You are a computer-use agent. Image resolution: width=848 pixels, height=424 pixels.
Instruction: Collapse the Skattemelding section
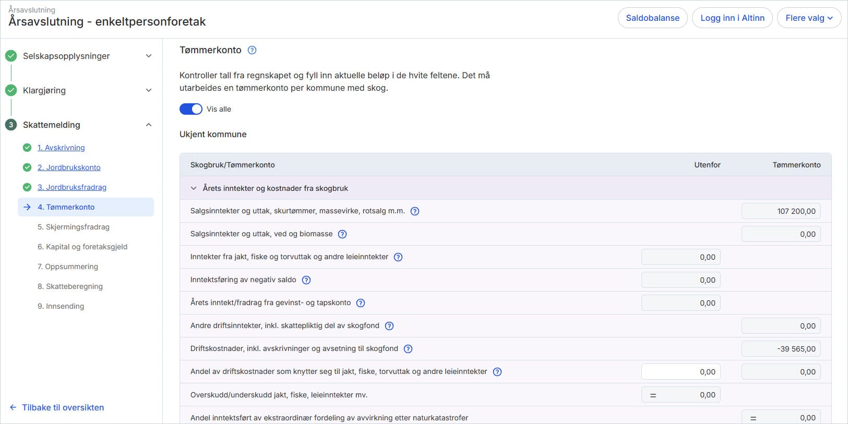click(149, 125)
